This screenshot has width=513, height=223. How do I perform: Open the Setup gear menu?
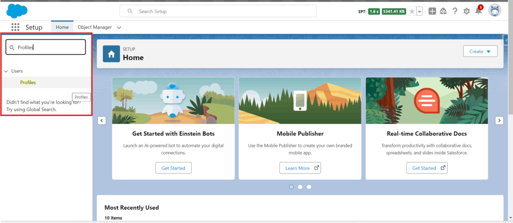(466, 12)
